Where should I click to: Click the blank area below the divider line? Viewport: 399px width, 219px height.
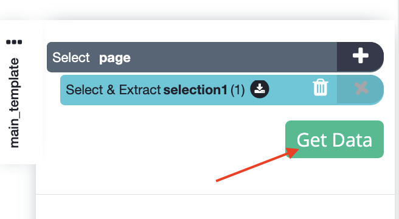coord(215,207)
